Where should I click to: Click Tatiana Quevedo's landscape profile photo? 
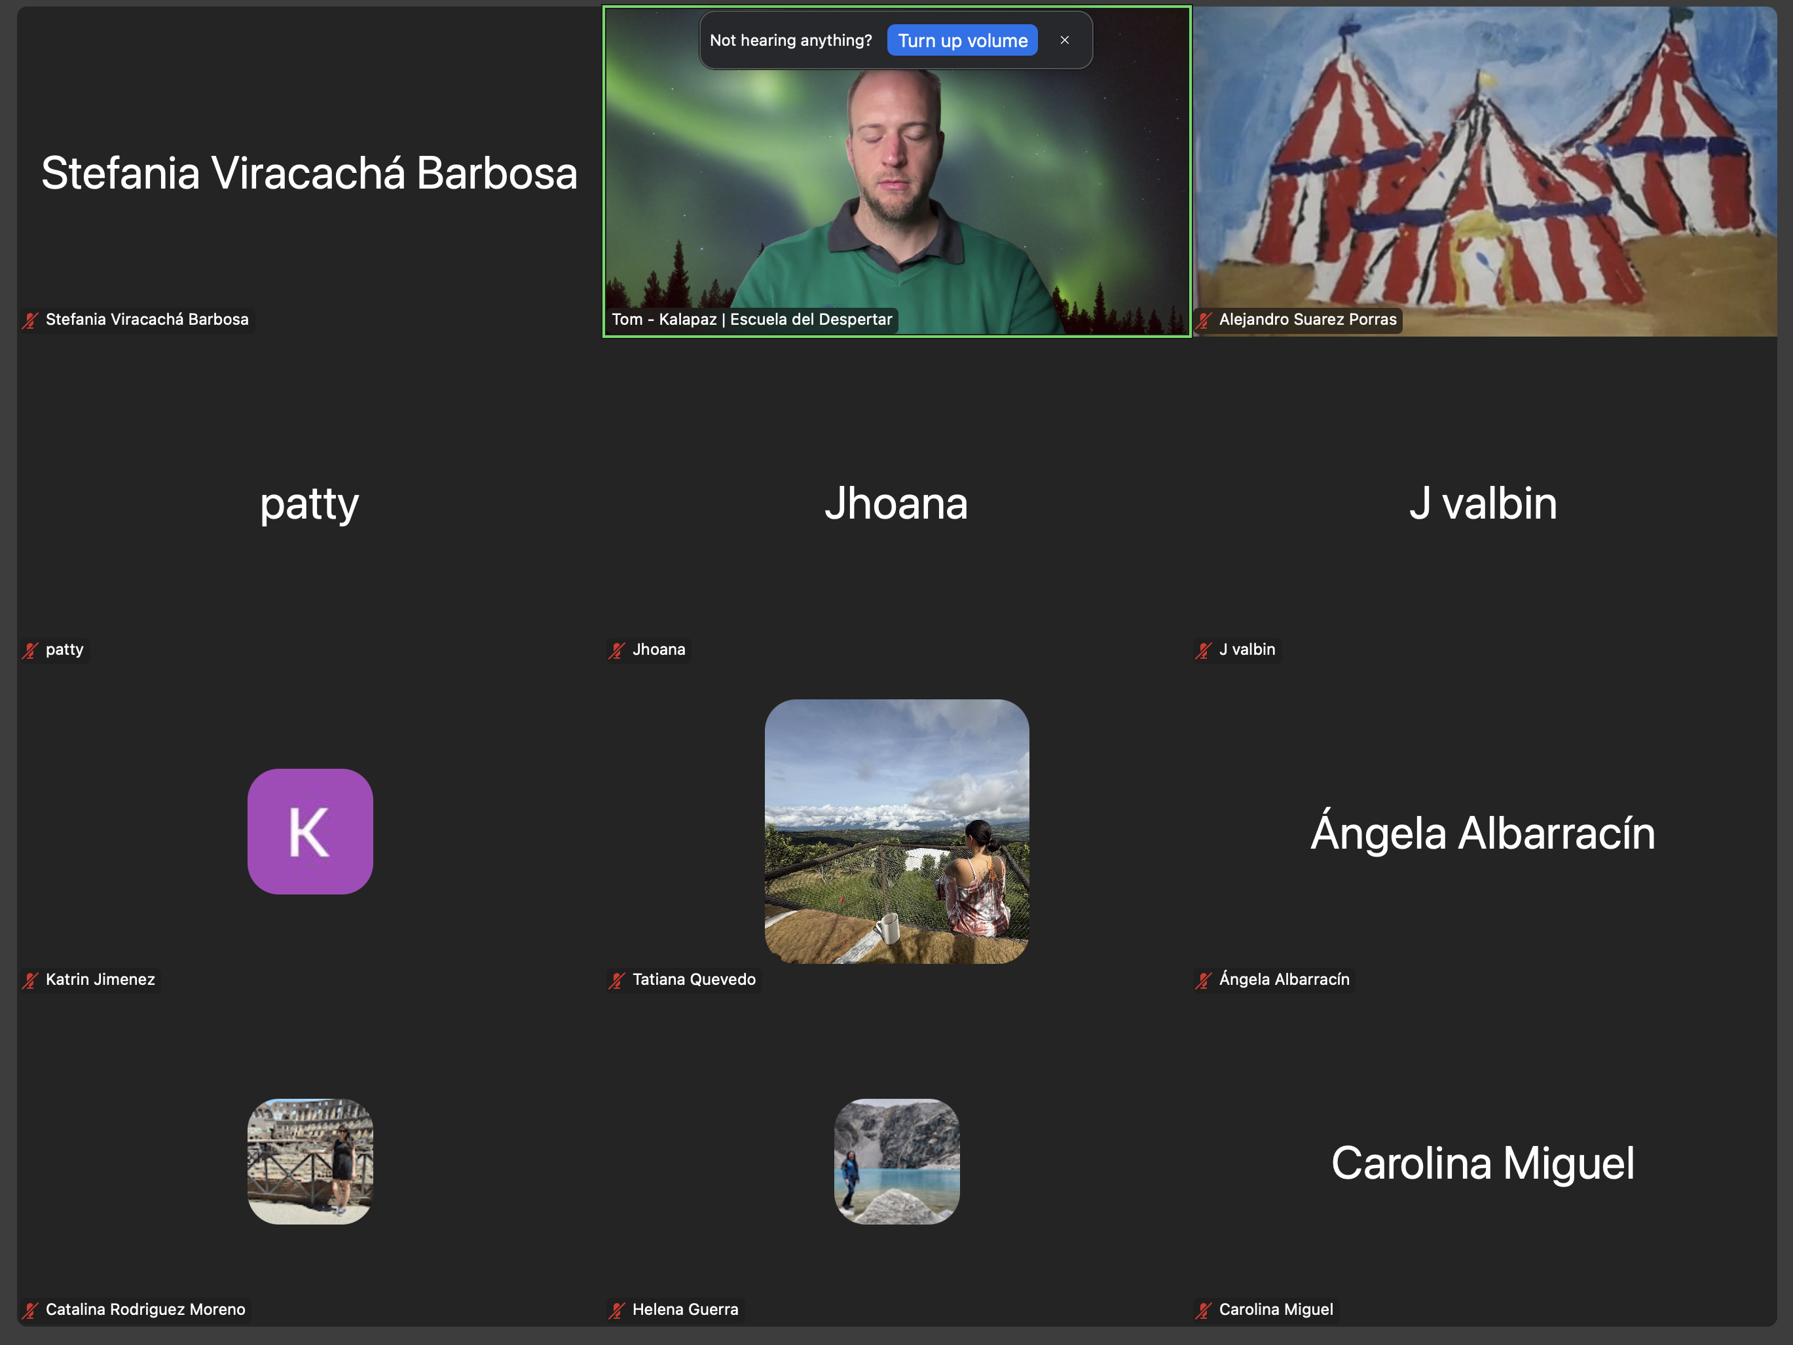[x=897, y=831]
